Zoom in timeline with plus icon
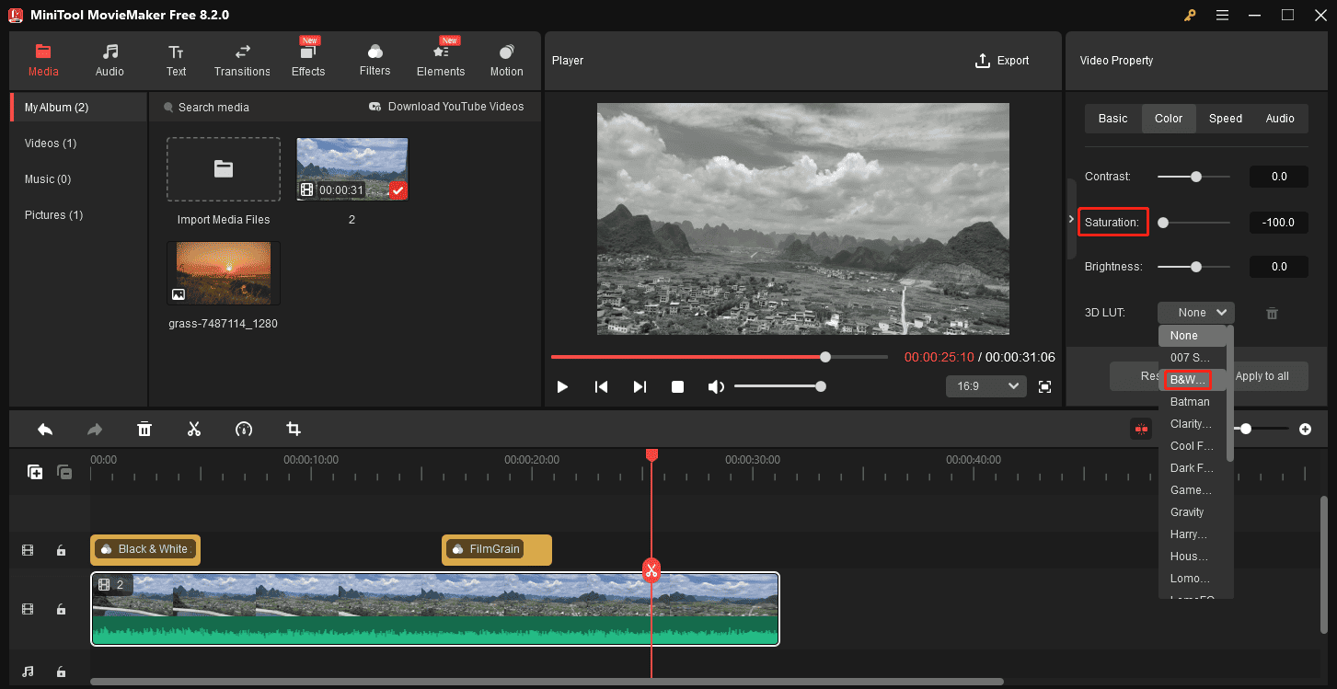1337x689 pixels. tap(1305, 429)
